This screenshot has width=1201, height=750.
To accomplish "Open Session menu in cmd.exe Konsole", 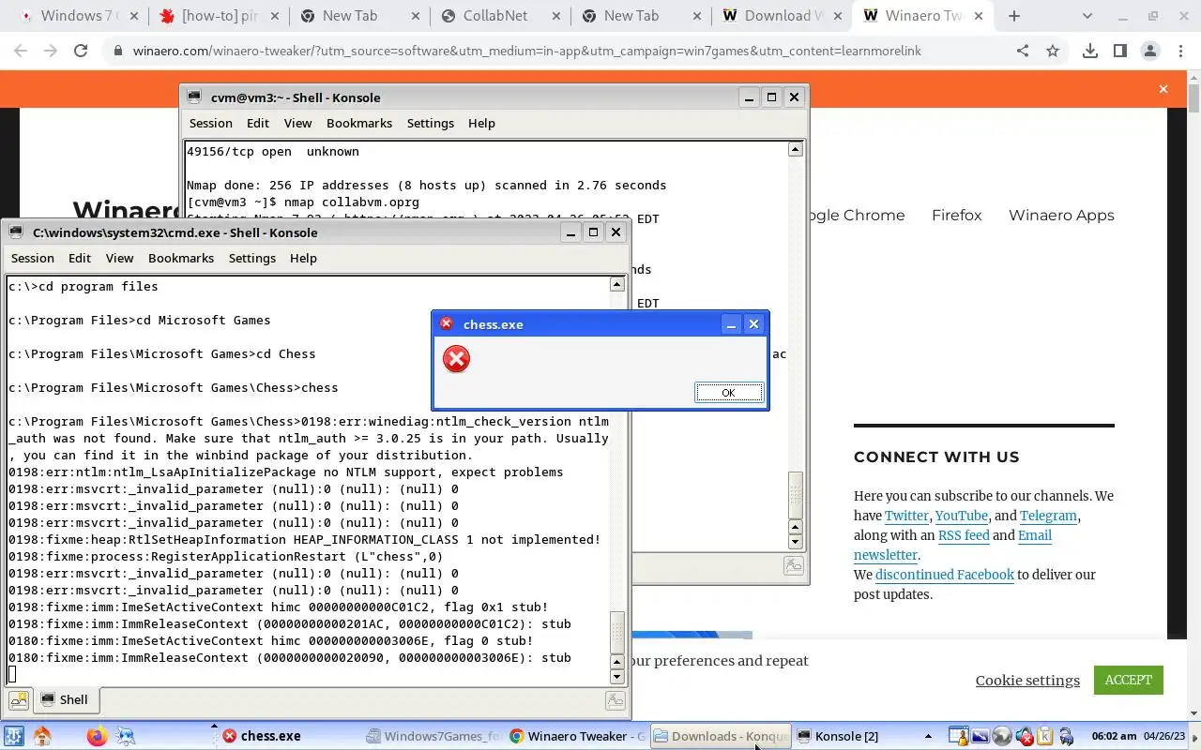I will click(33, 258).
